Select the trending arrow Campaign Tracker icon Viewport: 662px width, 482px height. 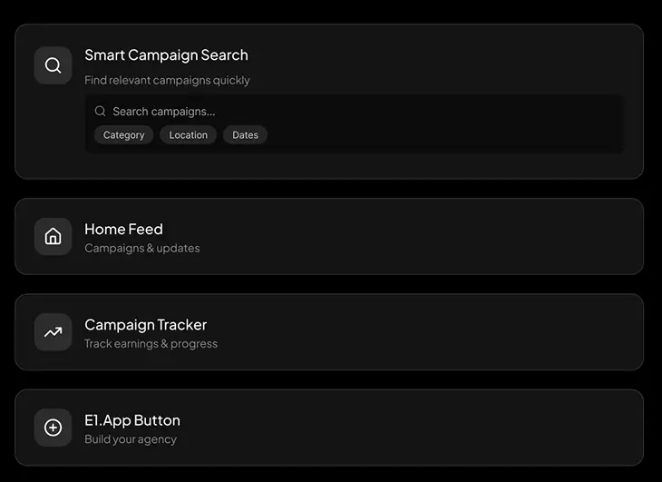tap(53, 332)
